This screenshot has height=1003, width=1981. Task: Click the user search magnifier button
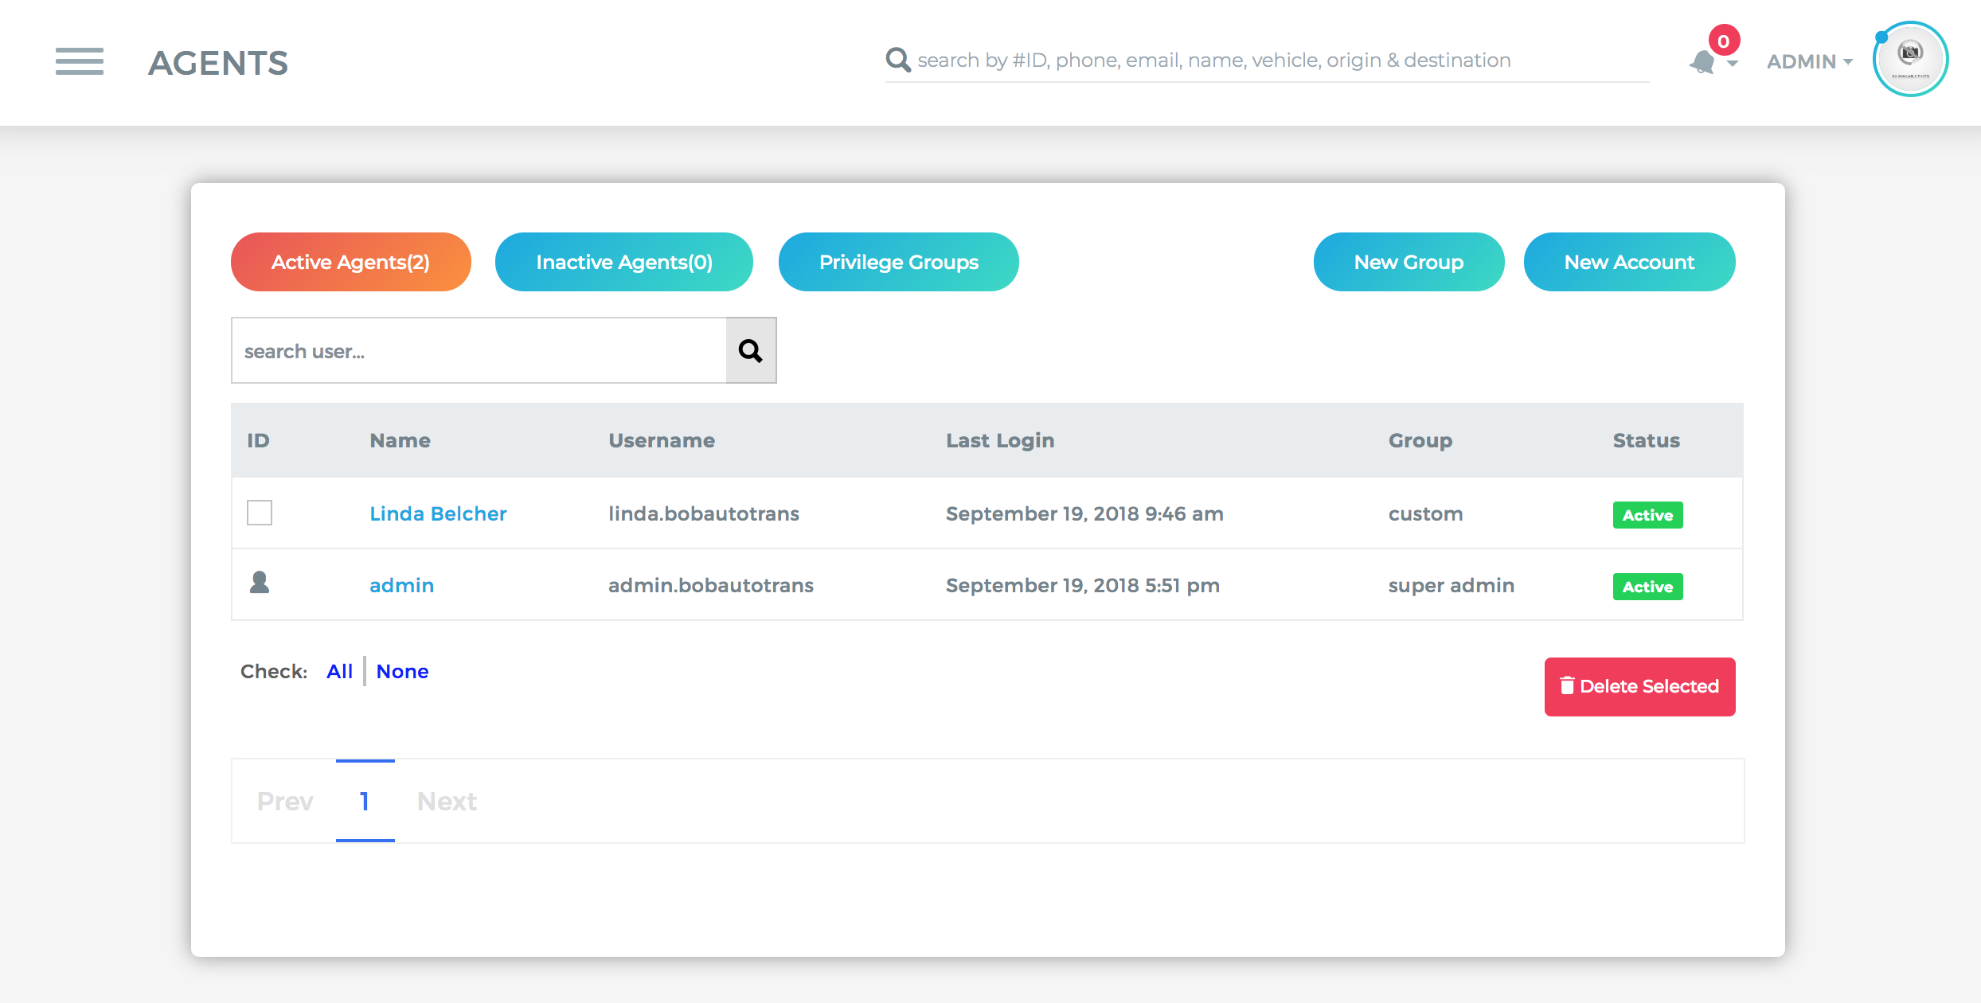click(751, 350)
